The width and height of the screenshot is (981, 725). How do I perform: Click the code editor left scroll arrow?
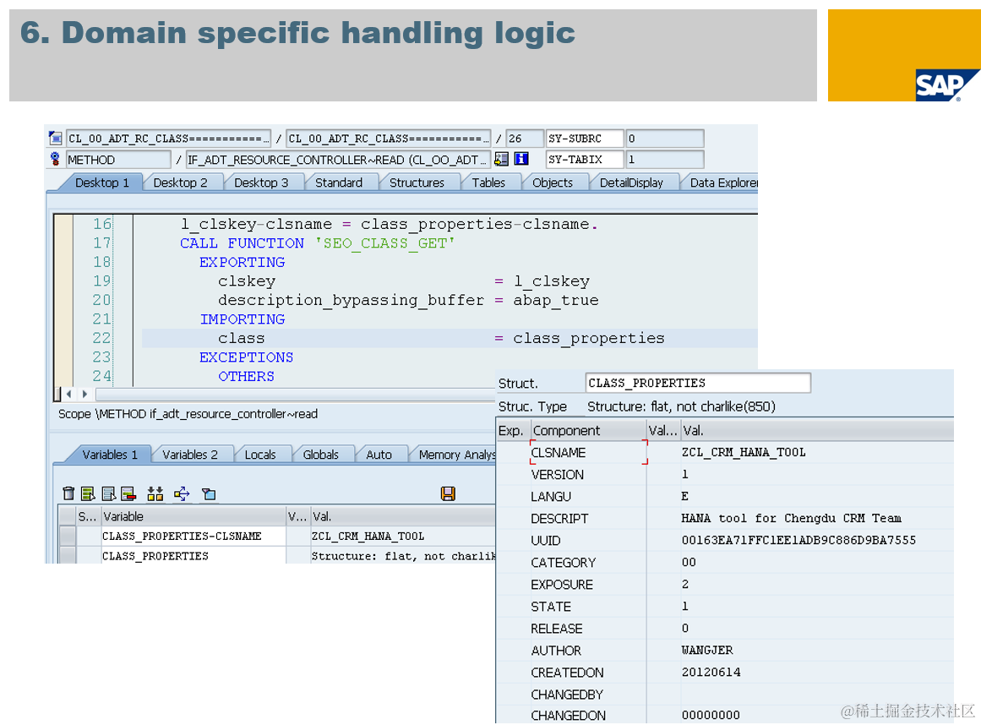coord(68,394)
